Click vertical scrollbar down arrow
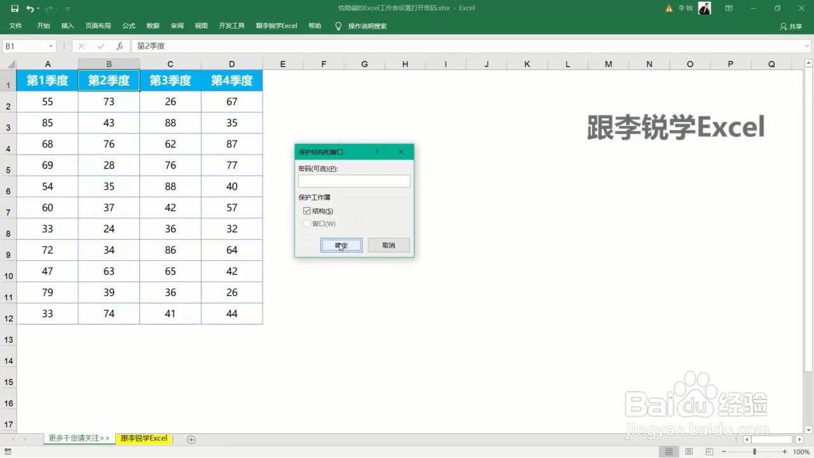814x458 pixels. pos(809,430)
